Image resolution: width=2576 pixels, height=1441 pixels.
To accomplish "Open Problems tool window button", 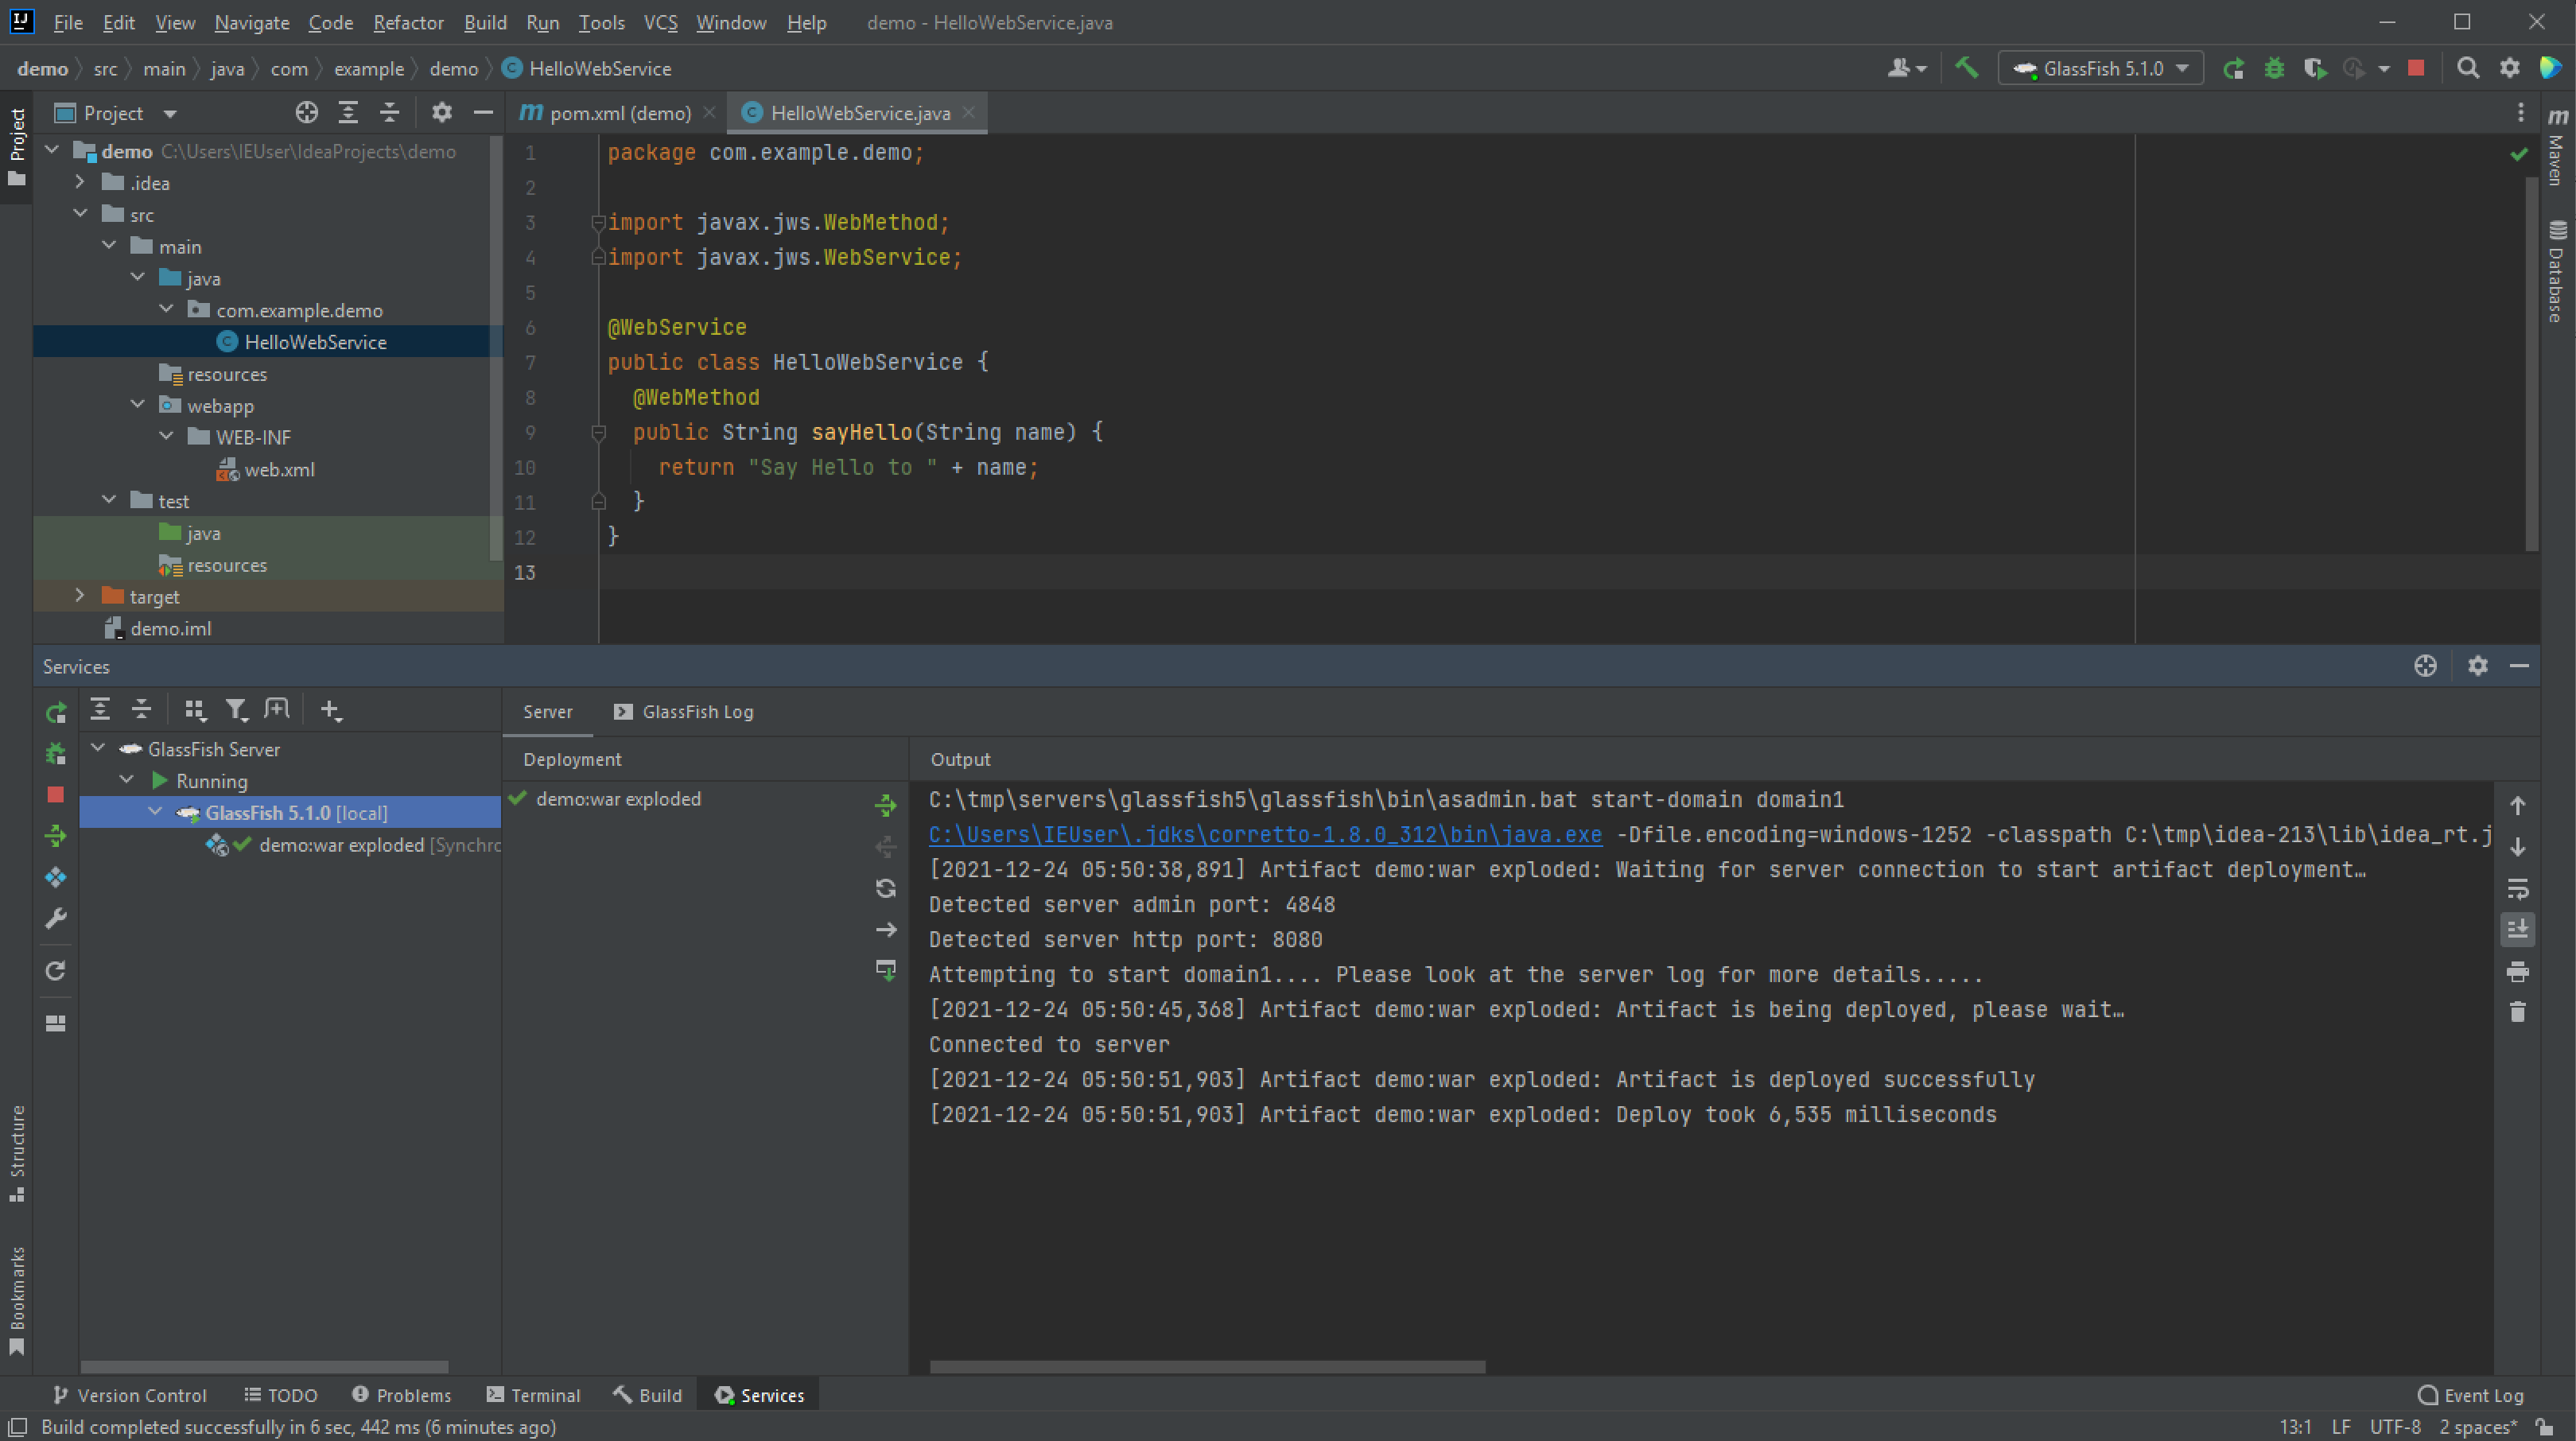I will (x=402, y=1395).
